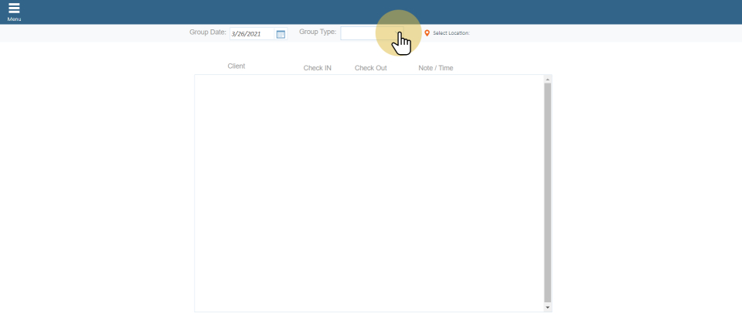This screenshot has height=317, width=742.
Task: Click the Check Out column header
Action: pyautogui.click(x=371, y=68)
